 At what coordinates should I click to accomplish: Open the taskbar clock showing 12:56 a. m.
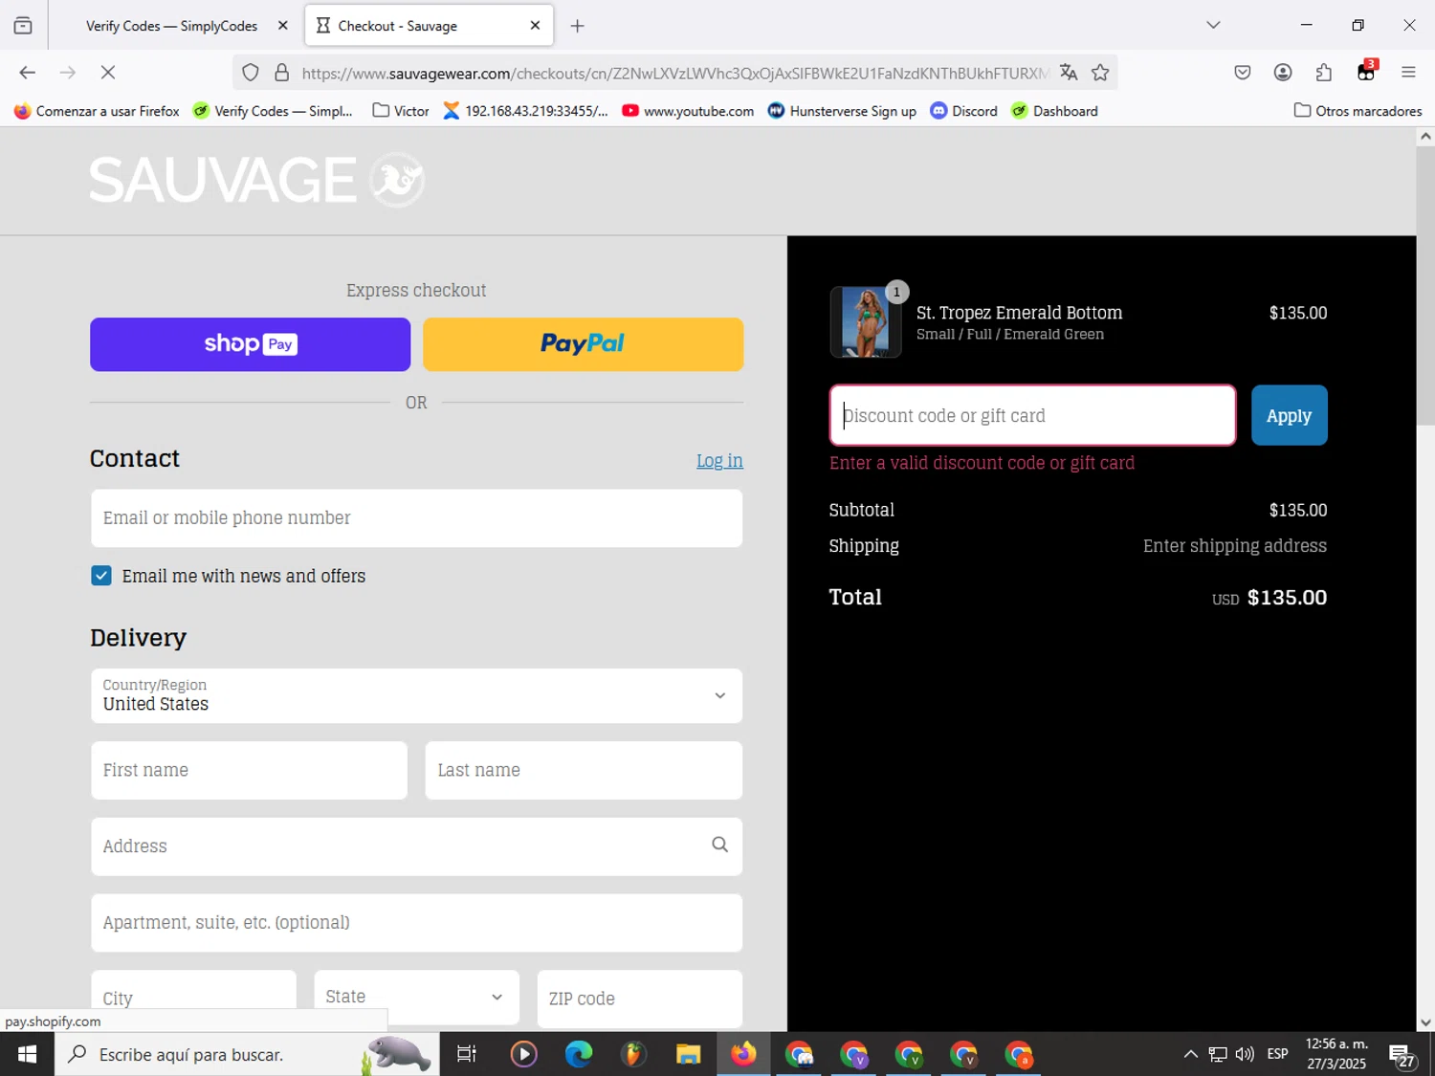point(1336,1054)
